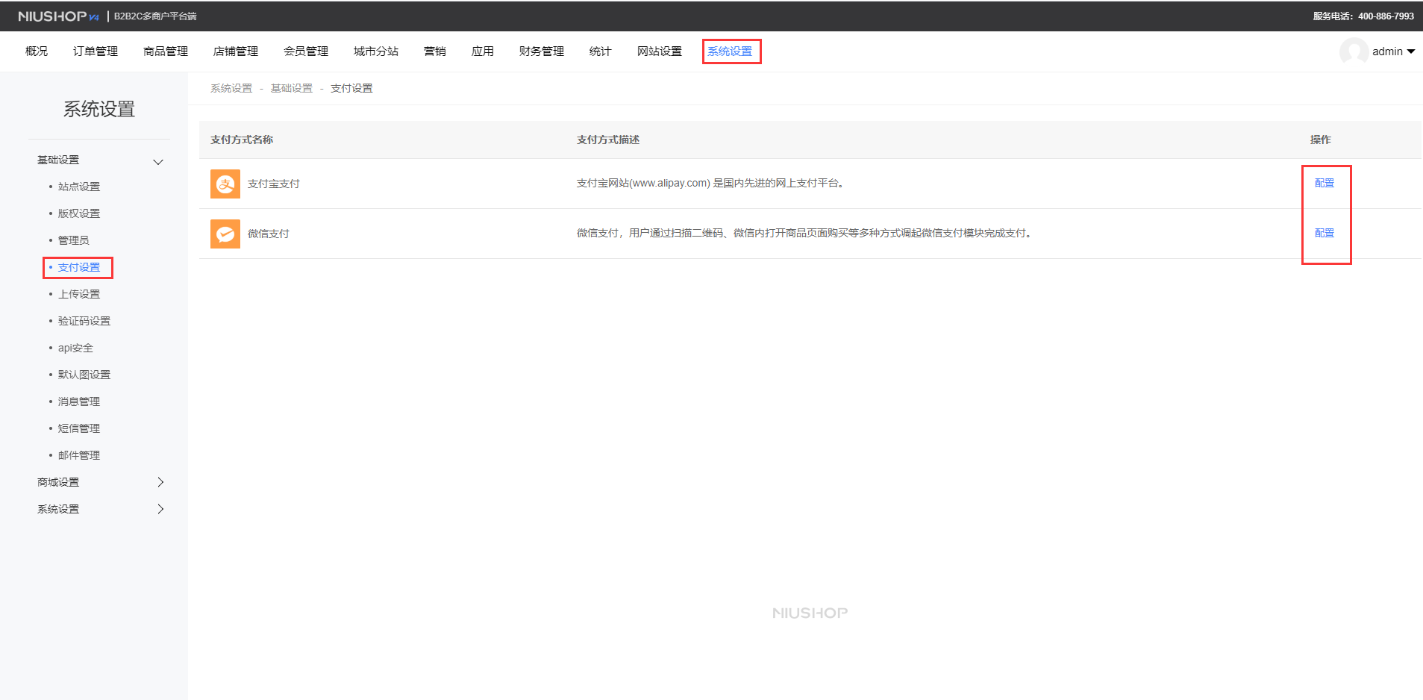The height and width of the screenshot is (700, 1423).
Task: Open 消息管理 in sidebar
Action: tap(79, 401)
